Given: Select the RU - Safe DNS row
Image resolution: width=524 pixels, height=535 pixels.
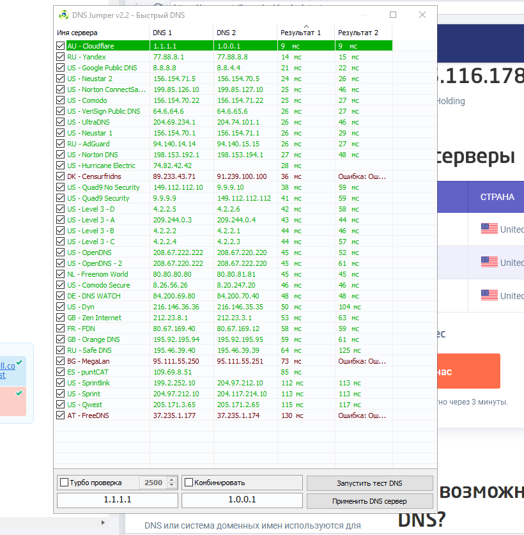Looking at the screenshot, I should point(223,350).
